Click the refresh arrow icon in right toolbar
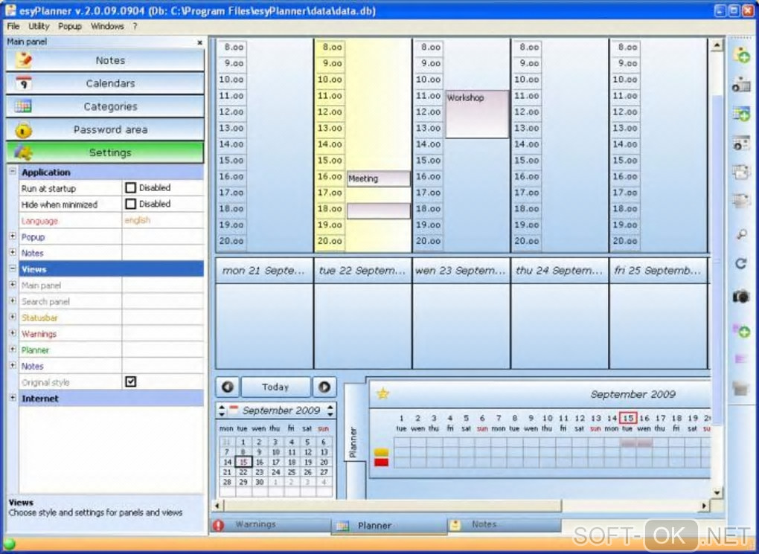759x554 pixels. tap(740, 264)
